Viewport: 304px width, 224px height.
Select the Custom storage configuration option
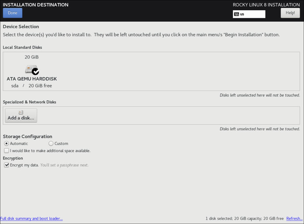[51, 143]
